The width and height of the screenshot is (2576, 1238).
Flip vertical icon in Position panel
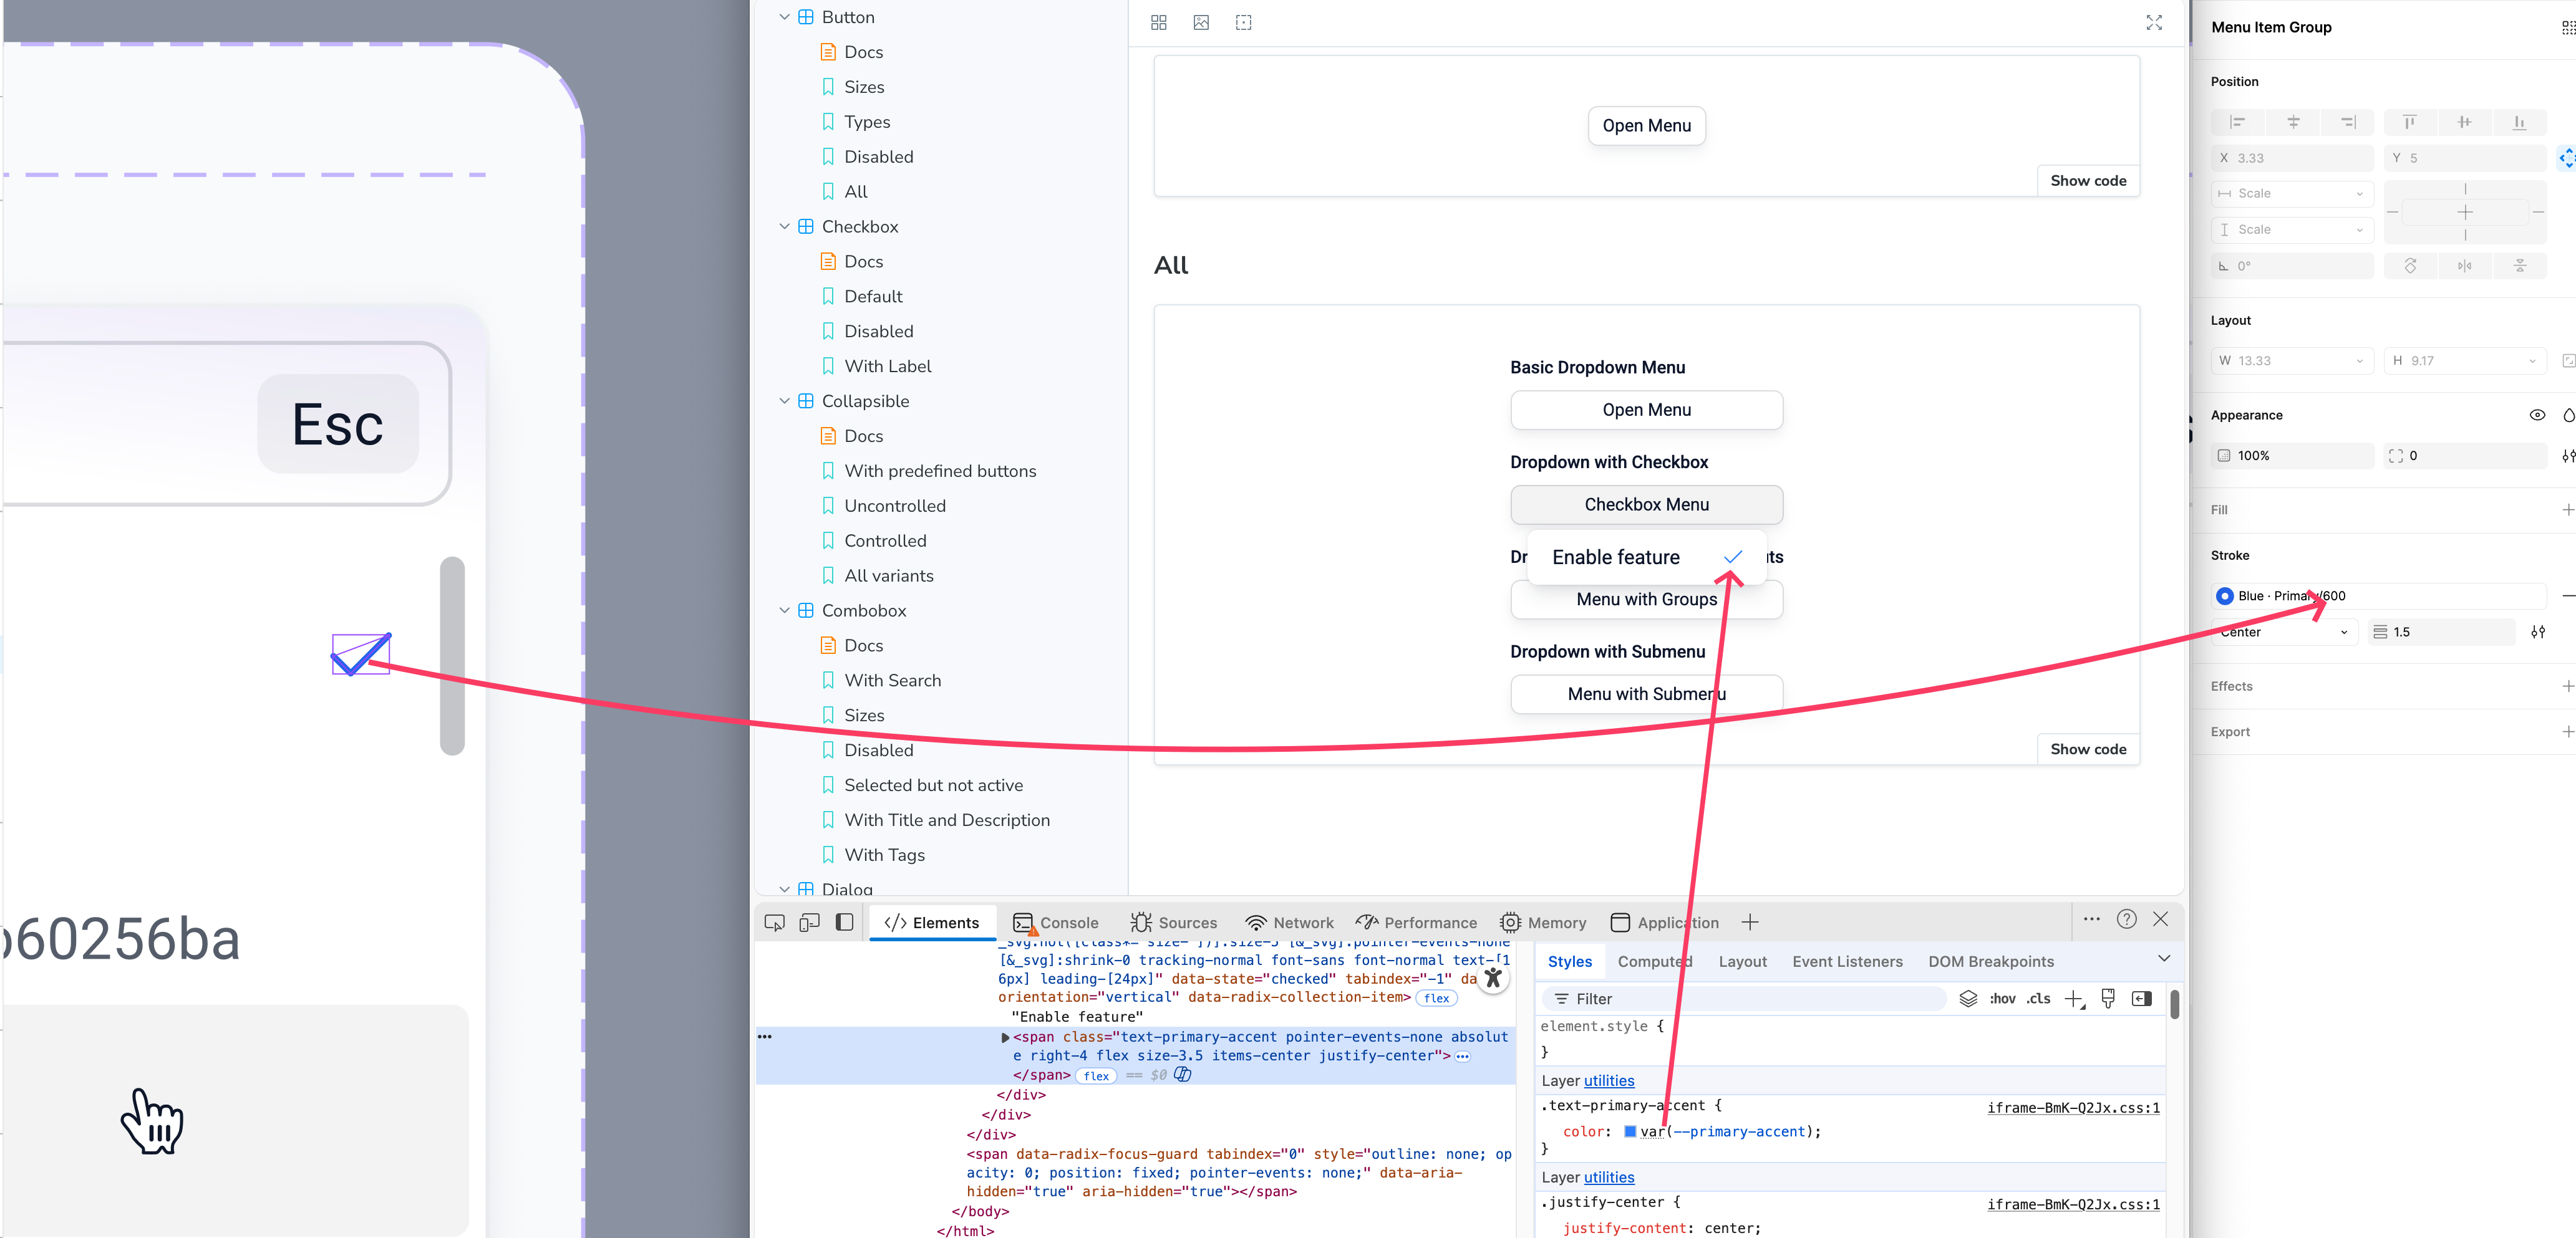point(2520,266)
